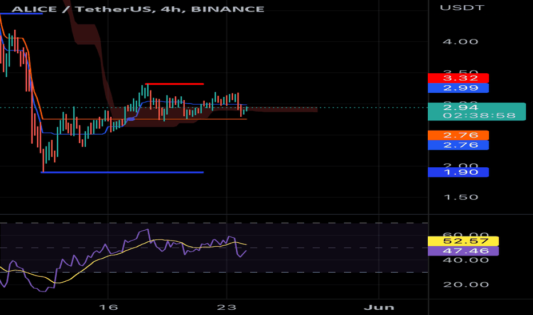Select the blue horizontal support line at 1.90
Screen dimensions: 533x315
(122, 172)
